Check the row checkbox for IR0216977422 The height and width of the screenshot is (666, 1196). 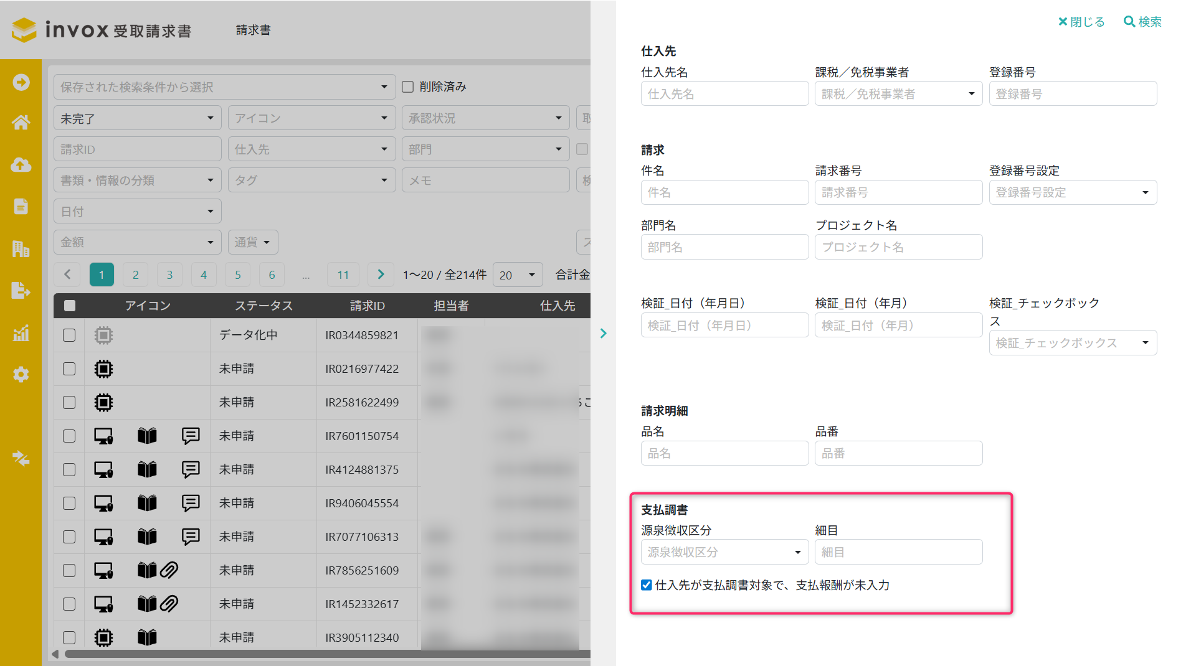click(69, 368)
